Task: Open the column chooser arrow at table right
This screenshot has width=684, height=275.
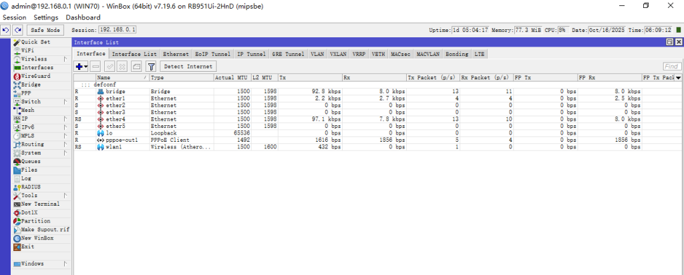Action: tap(678, 78)
